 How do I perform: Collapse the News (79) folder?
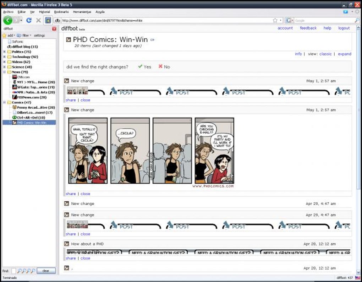4,72
